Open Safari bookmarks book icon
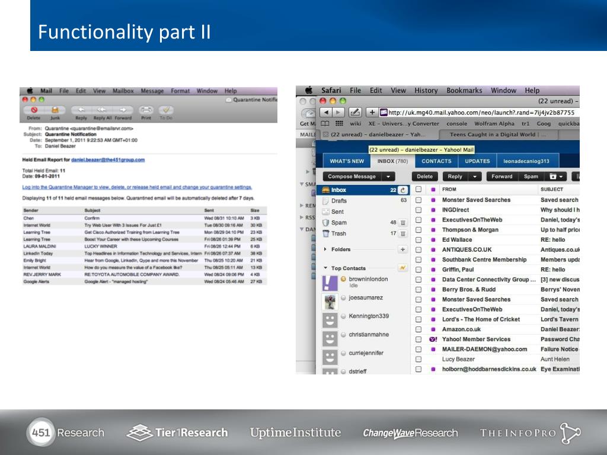Image resolution: width=607 pixels, height=455 pixels. pyautogui.click(x=325, y=123)
